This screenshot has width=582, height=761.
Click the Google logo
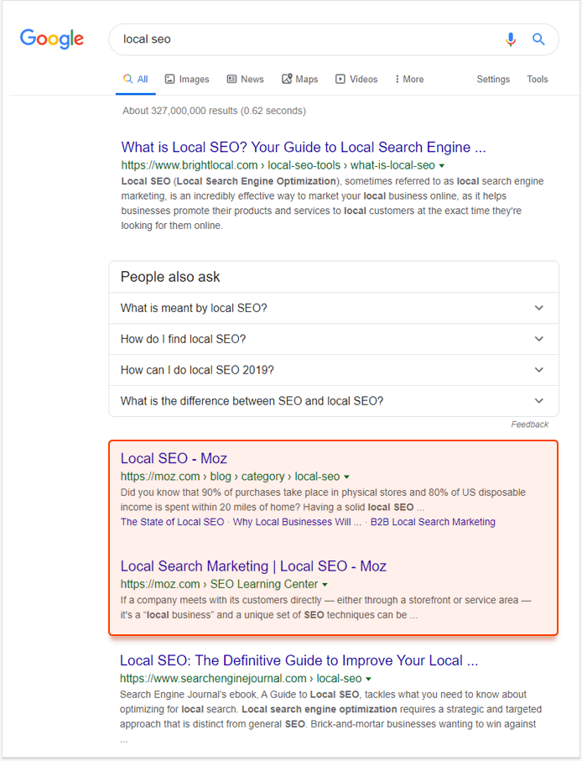52,39
